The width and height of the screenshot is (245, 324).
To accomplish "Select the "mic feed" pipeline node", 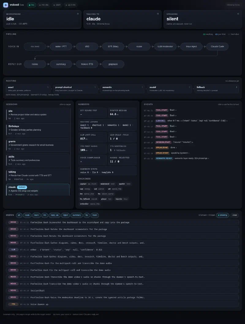I will tap(35, 47).
